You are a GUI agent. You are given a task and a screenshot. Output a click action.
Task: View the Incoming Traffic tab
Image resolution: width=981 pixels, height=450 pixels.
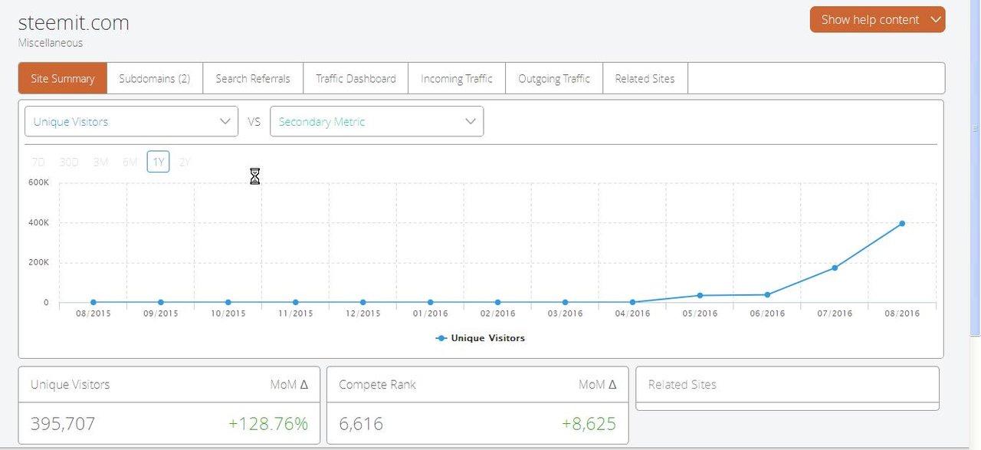[457, 78]
